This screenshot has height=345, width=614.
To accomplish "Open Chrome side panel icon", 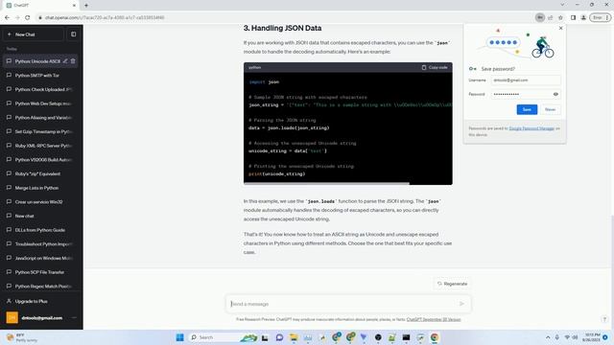I will pos(573,17).
